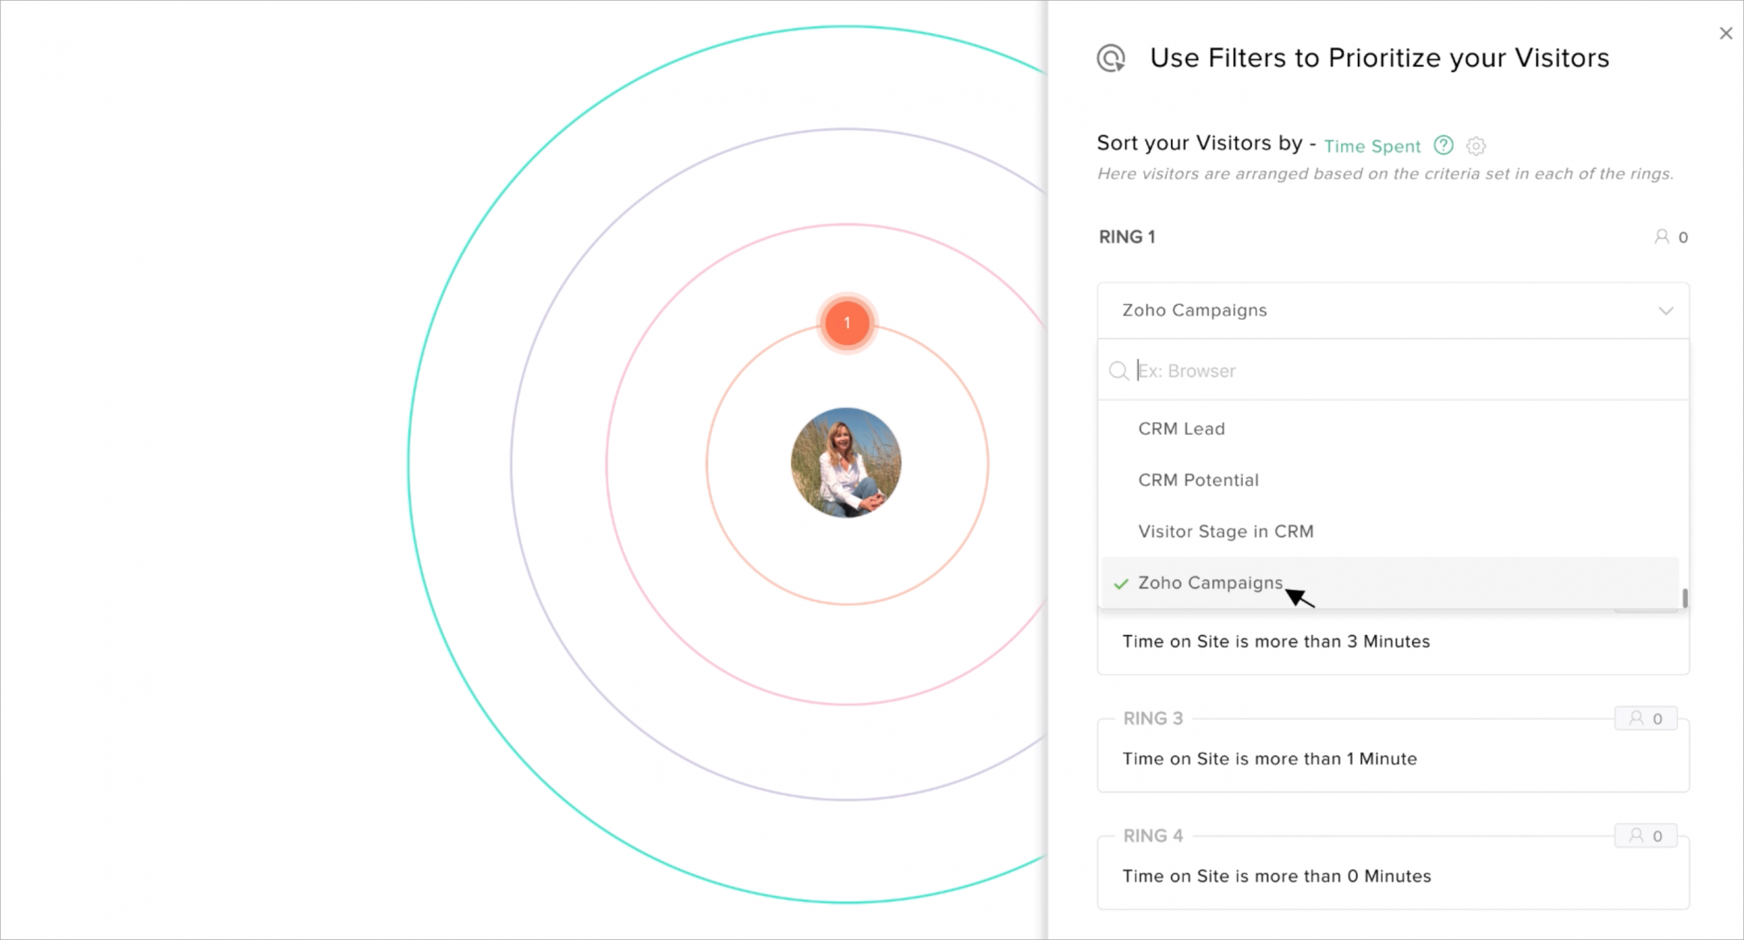
Task: Choose the CRM Potential option
Action: (1198, 480)
